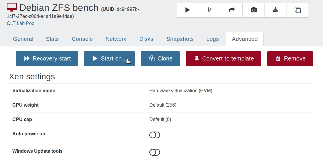Edit CPU cap value Default (0)
The height and width of the screenshot is (158, 323).
pyautogui.click(x=160, y=120)
